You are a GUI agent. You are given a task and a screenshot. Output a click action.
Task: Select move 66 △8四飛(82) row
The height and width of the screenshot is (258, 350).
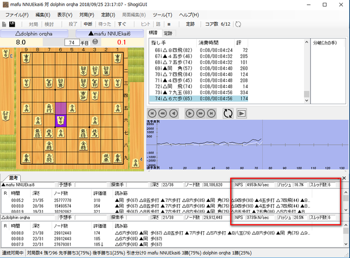[x=199, y=50]
